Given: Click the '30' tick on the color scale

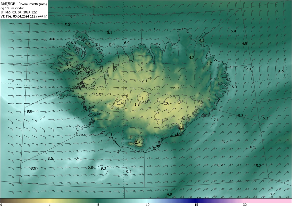Looking at the screenshot, I should 245,205.
